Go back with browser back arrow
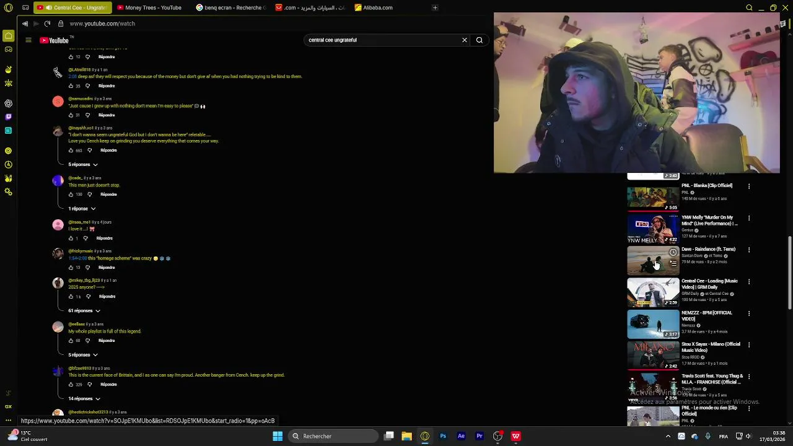793x446 pixels. click(x=25, y=24)
